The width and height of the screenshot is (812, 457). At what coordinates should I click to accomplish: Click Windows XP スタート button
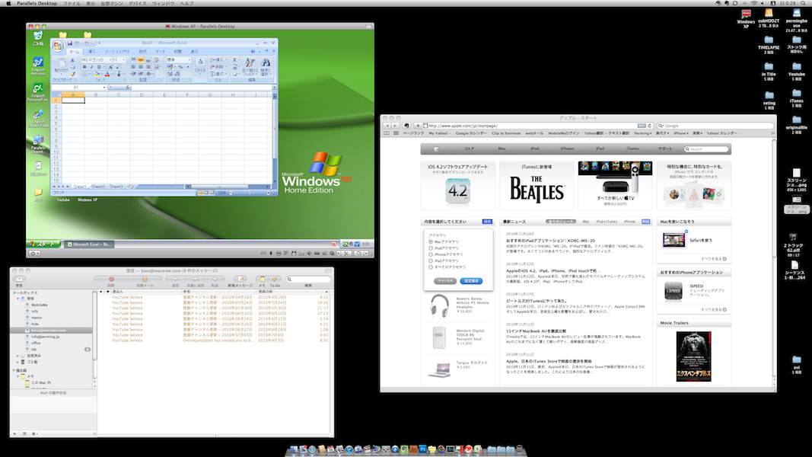coord(44,244)
